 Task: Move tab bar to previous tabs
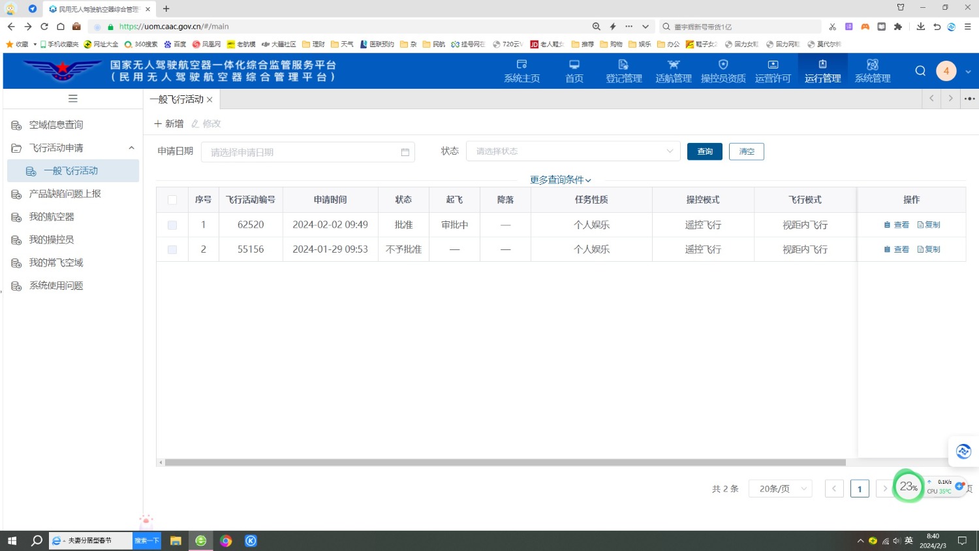931,99
